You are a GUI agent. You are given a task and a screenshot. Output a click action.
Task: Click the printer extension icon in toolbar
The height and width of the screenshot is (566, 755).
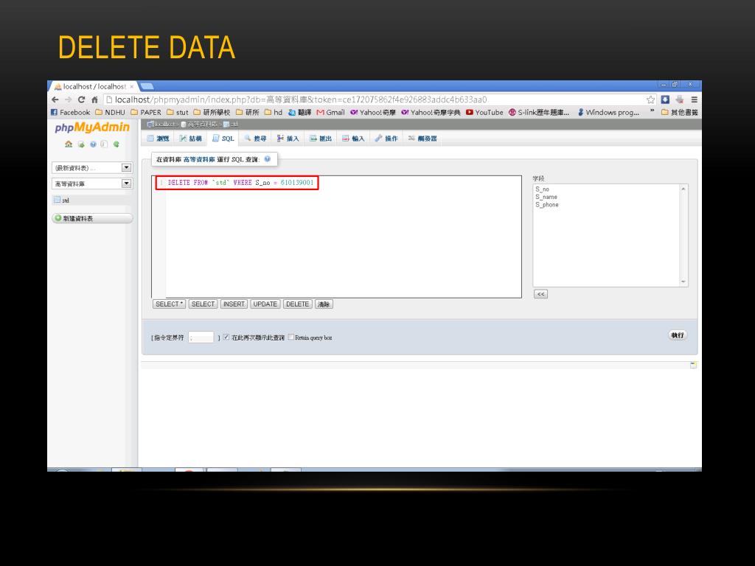pyautogui.click(x=679, y=99)
